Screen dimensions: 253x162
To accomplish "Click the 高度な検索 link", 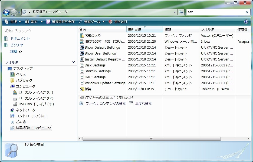I will coord(143,103).
